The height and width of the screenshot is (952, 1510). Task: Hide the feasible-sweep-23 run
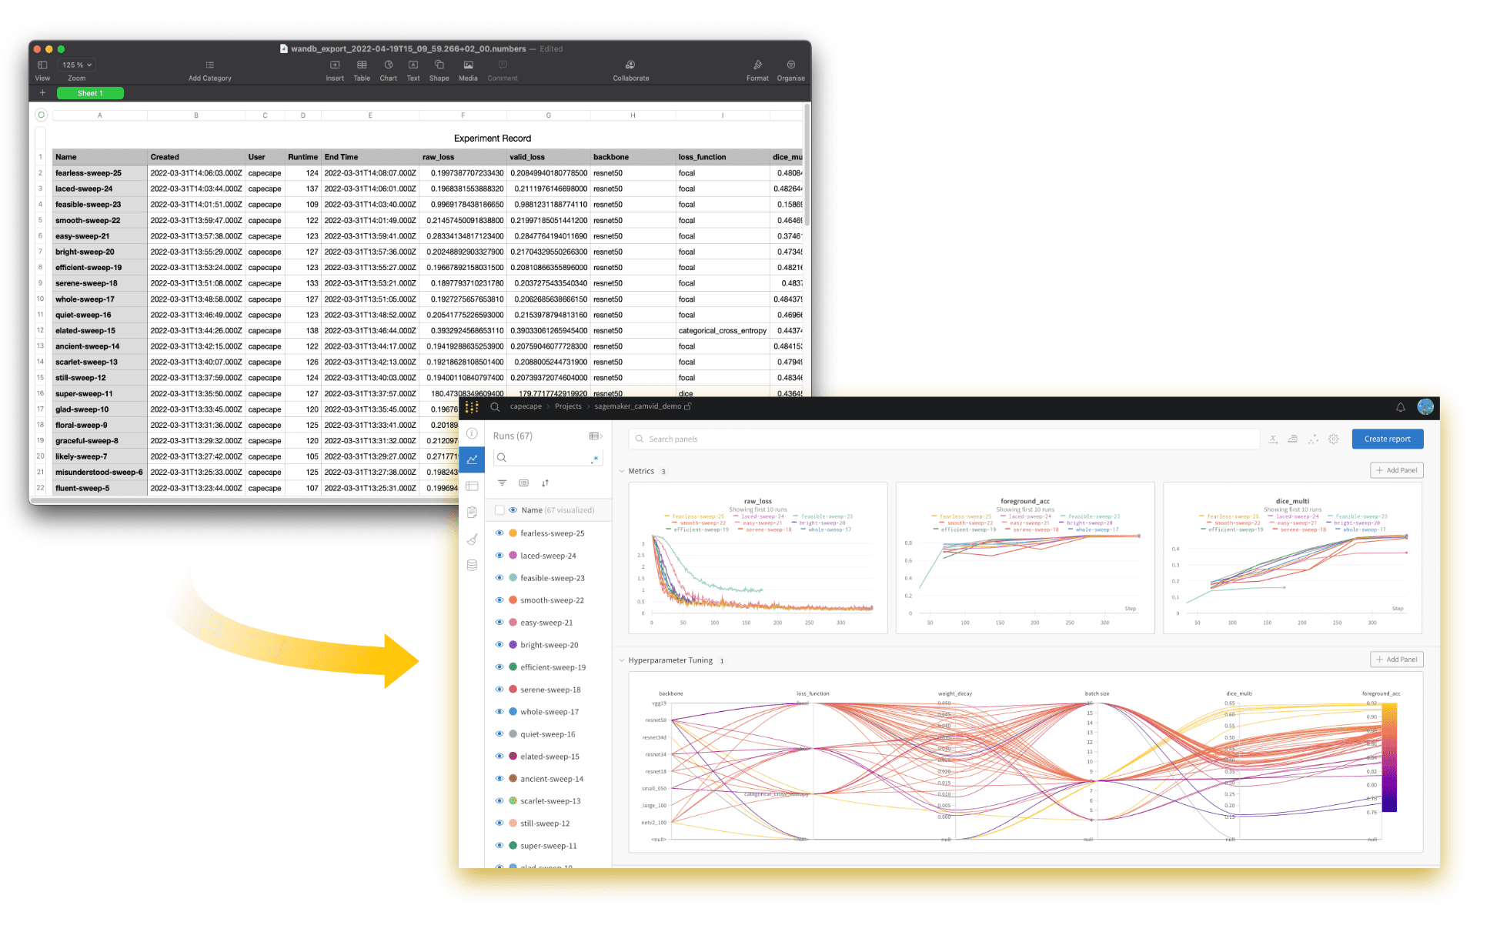tap(499, 578)
